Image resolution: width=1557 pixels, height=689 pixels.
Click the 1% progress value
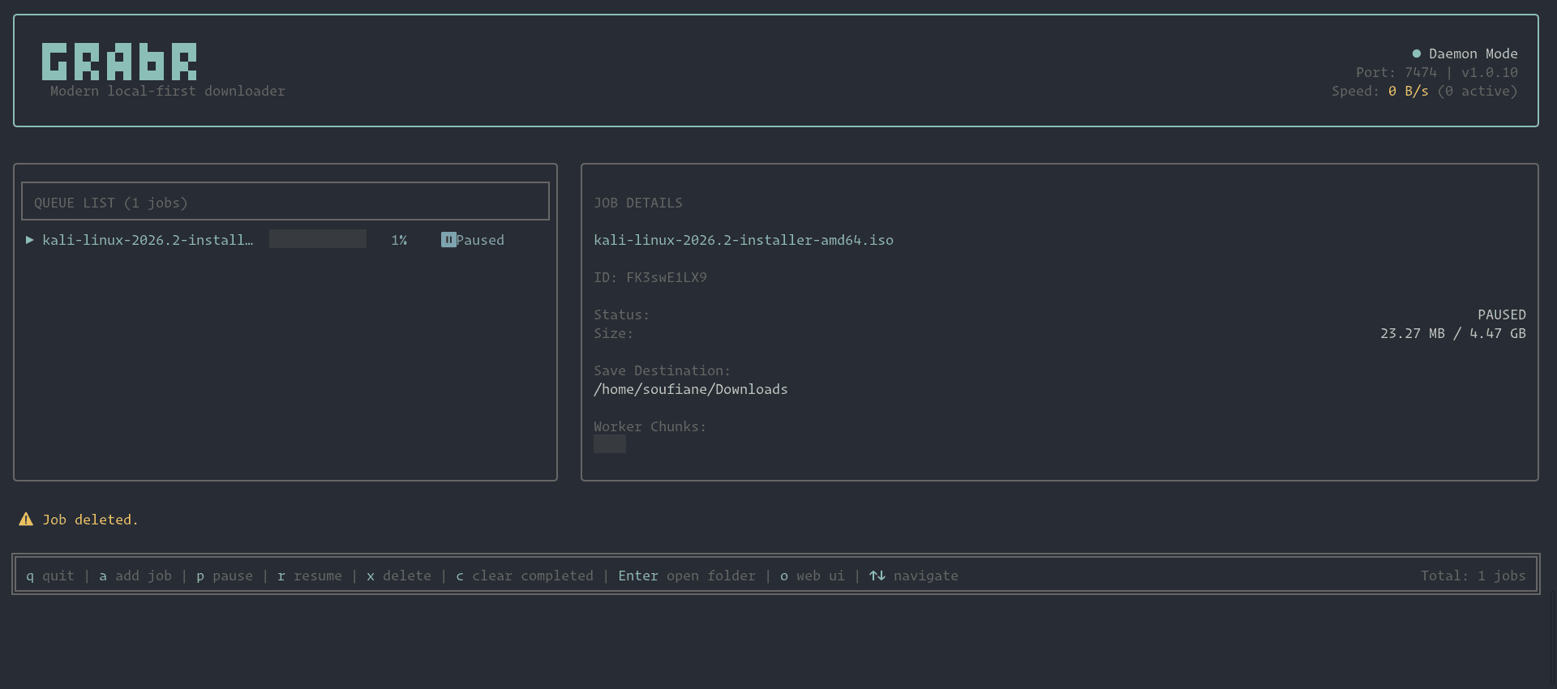click(x=399, y=240)
